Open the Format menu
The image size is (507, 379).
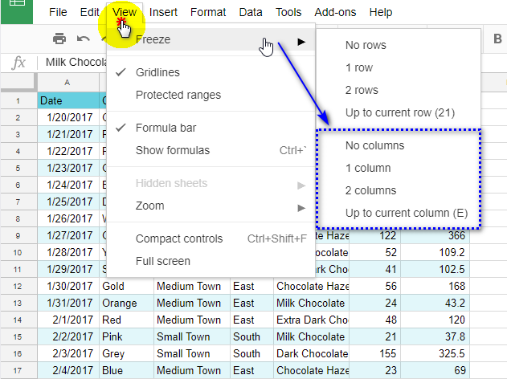coord(208,12)
